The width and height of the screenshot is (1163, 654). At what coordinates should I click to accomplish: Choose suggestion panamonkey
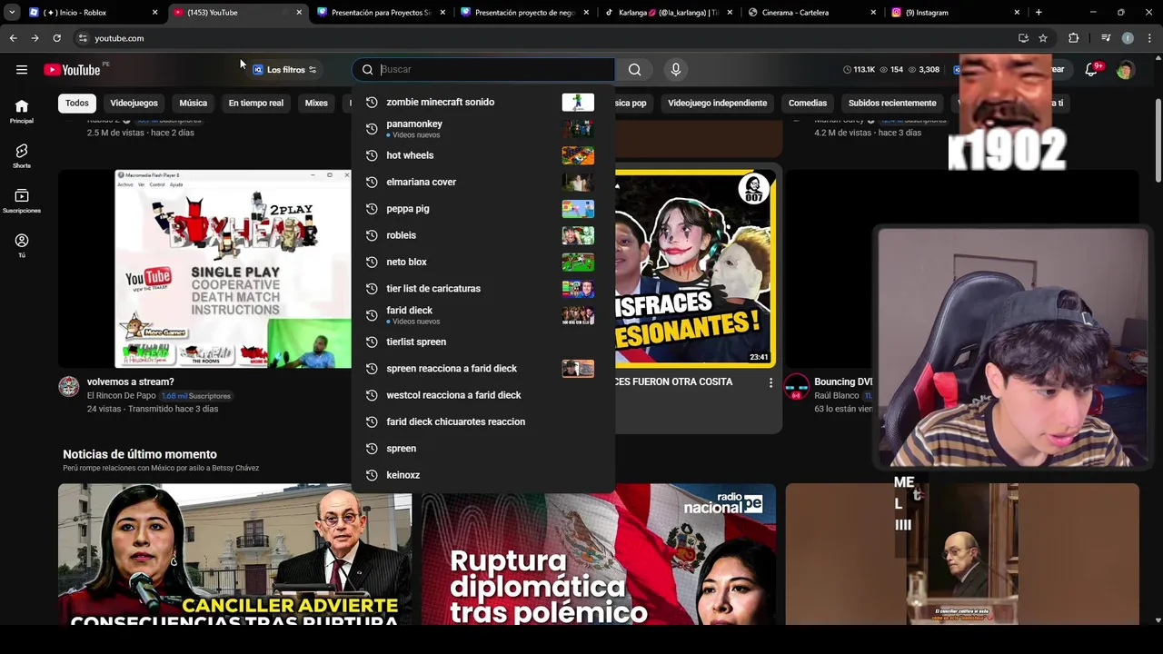[483, 128]
